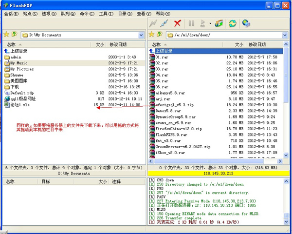Select the My Music folder in local pane
The image size is (292, 234).
(x=18, y=63)
